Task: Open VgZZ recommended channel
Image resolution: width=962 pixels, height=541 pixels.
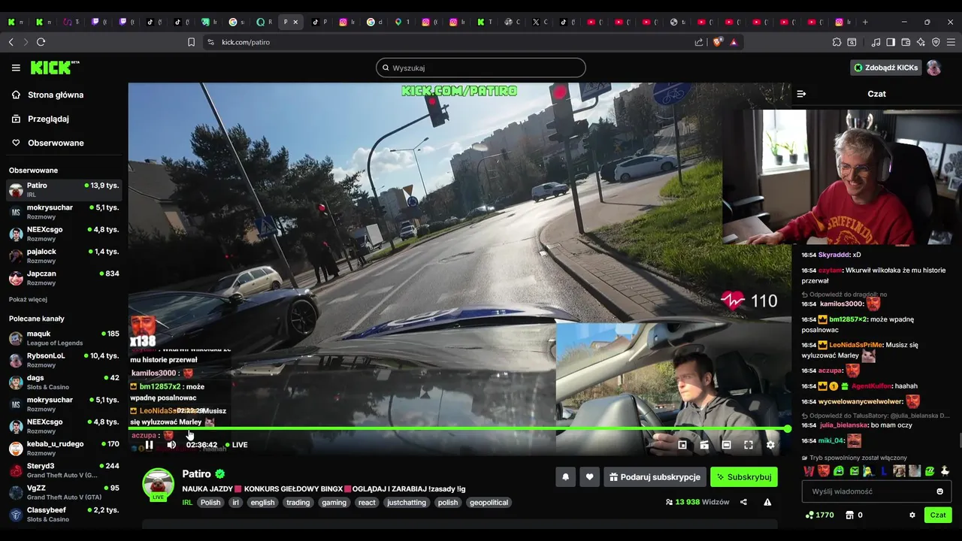Action: click(x=65, y=492)
